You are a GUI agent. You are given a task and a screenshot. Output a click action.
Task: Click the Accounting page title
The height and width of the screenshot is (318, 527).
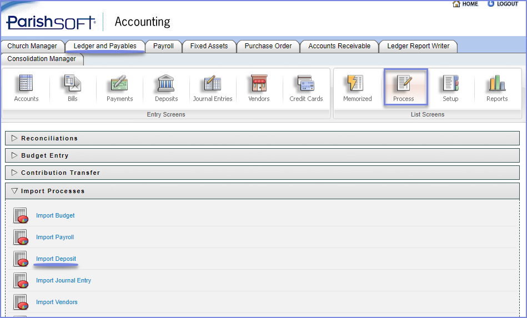coord(143,22)
